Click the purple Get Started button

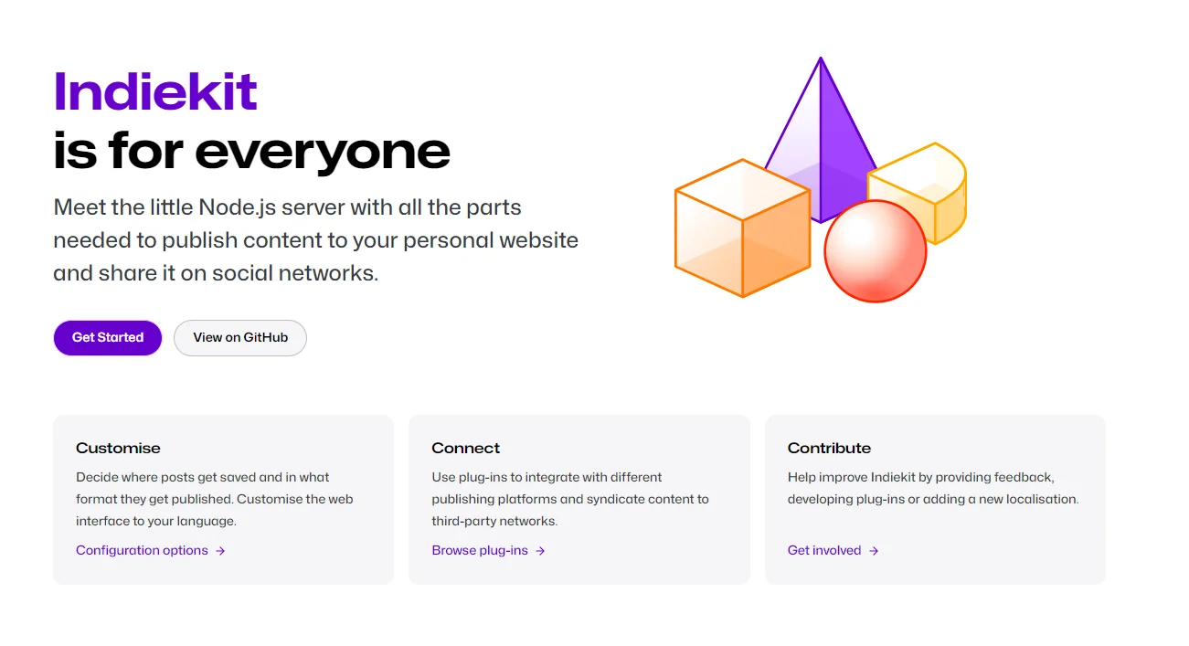(108, 337)
